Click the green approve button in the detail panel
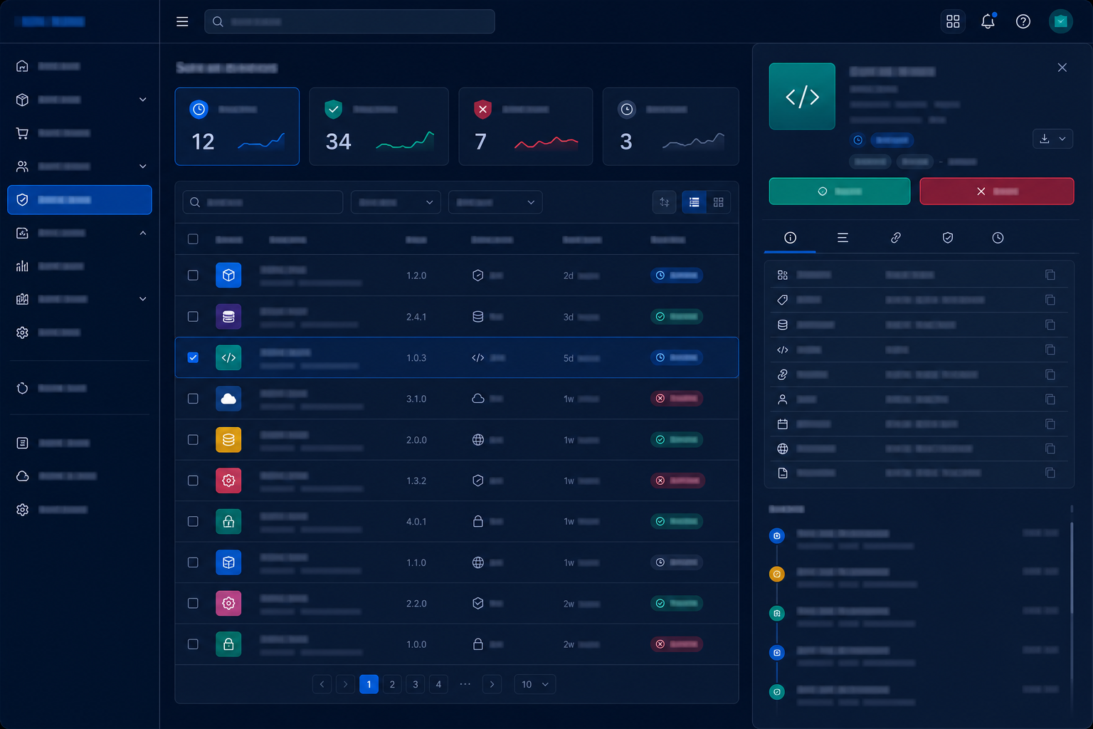1093x729 pixels. (x=840, y=191)
